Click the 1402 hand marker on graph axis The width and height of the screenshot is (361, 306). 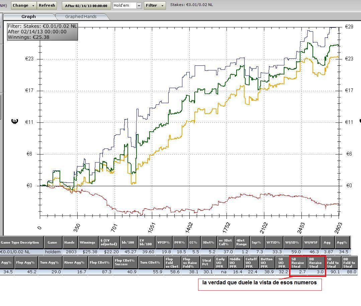[189, 228]
